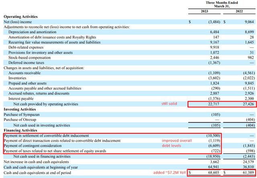Click the 'Purchase of Otrexup' label
257x178 pixels.
[x=20, y=120]
